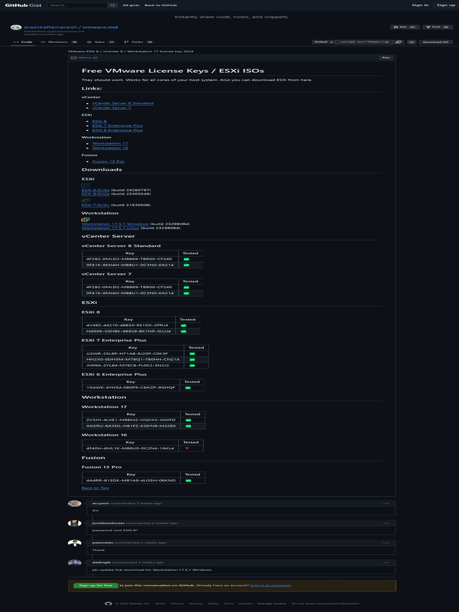Star this gist
Image resolution: width=459 pixels, height=612 pixels.
(x=401, y=27)
